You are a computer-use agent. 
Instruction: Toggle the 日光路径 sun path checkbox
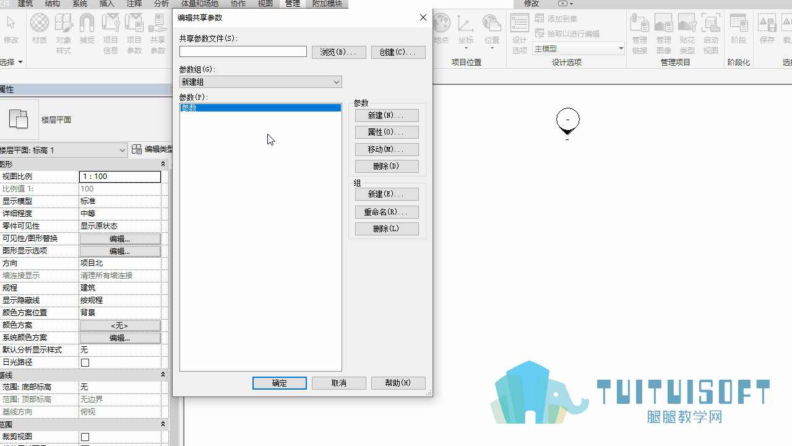pos(85,362)
